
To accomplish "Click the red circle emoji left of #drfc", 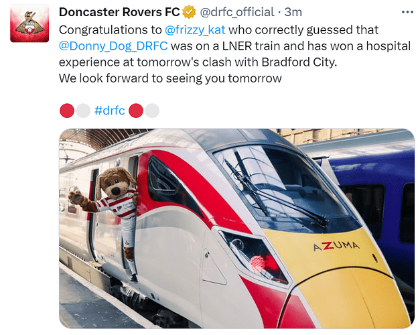I will tap(67, 111).
